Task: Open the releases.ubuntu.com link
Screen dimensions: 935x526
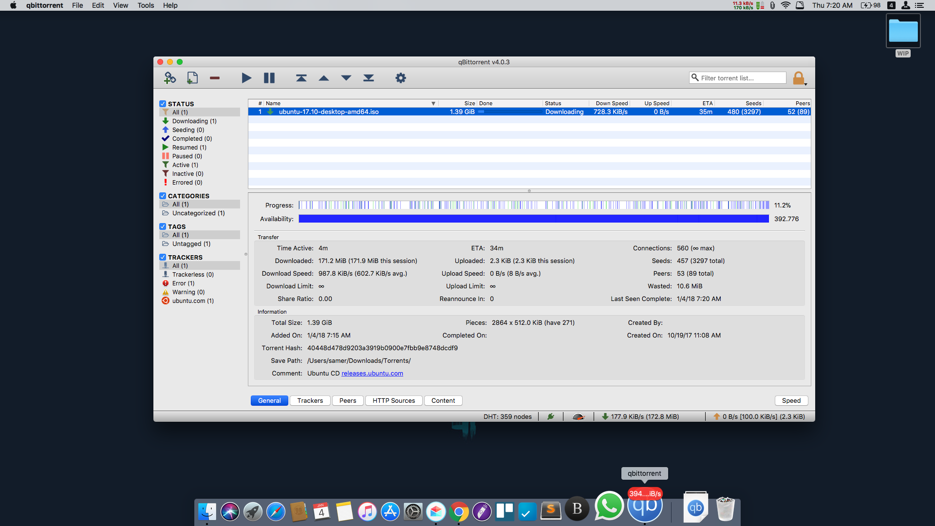Action: coord(372,373)
